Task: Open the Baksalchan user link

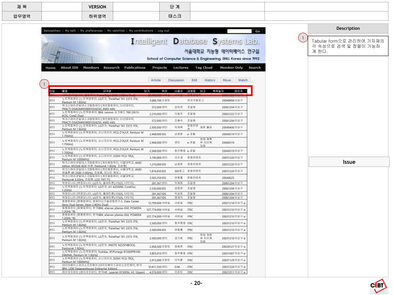Action: tap(52, 31)
